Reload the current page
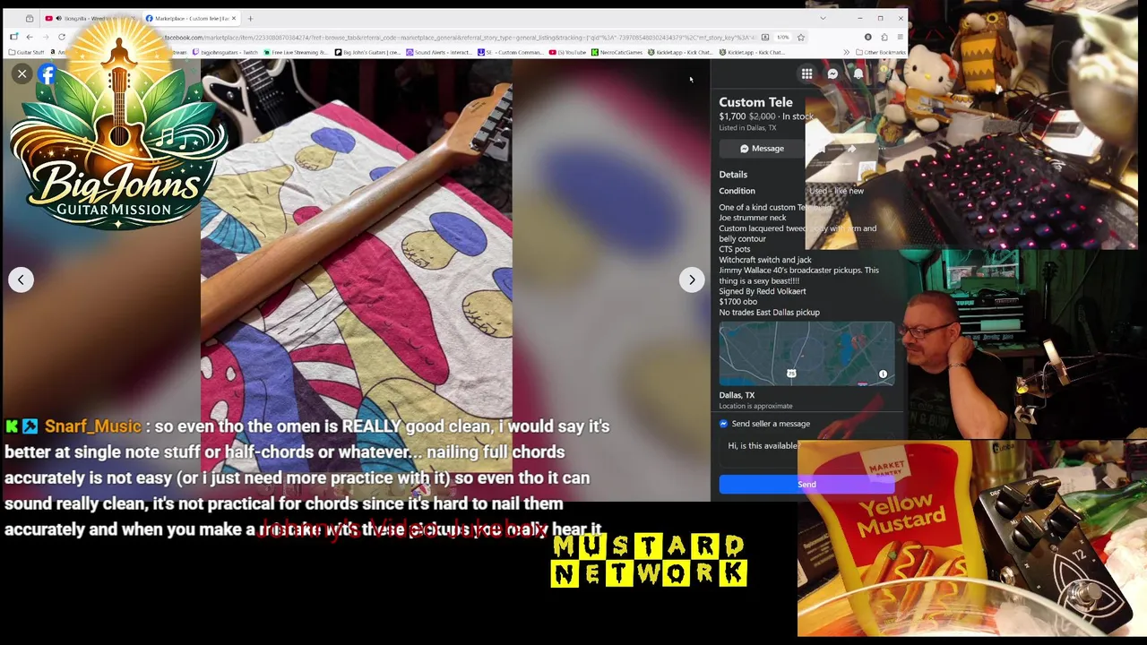 coord(62,37)
